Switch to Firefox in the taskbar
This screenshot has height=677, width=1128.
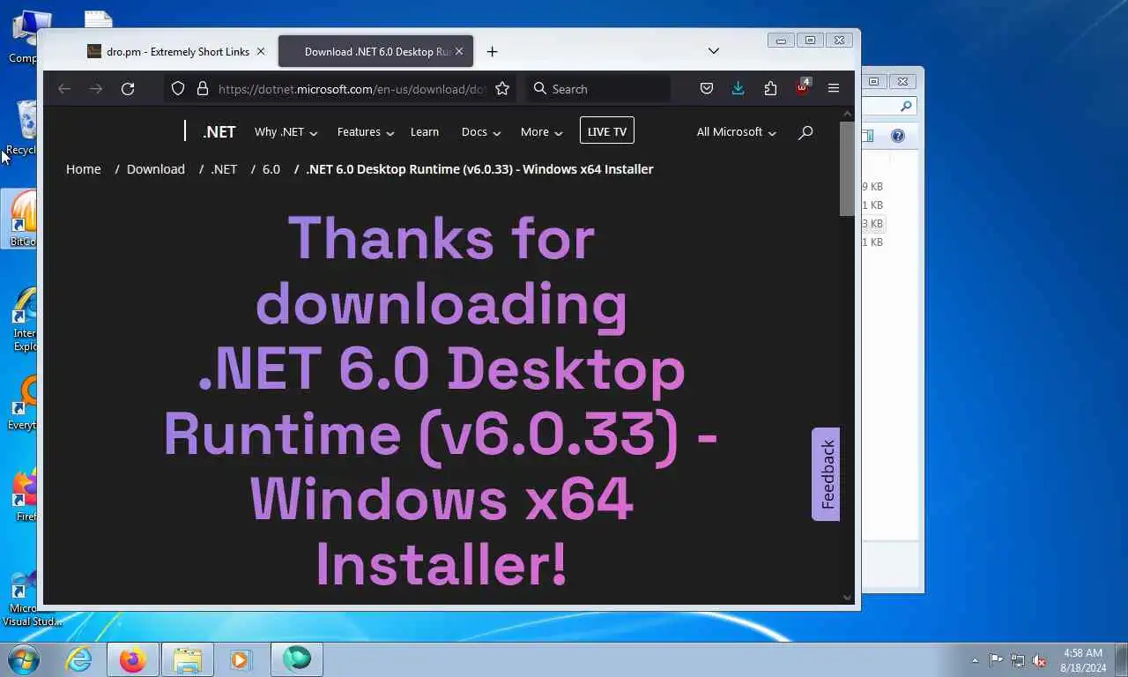133,659
